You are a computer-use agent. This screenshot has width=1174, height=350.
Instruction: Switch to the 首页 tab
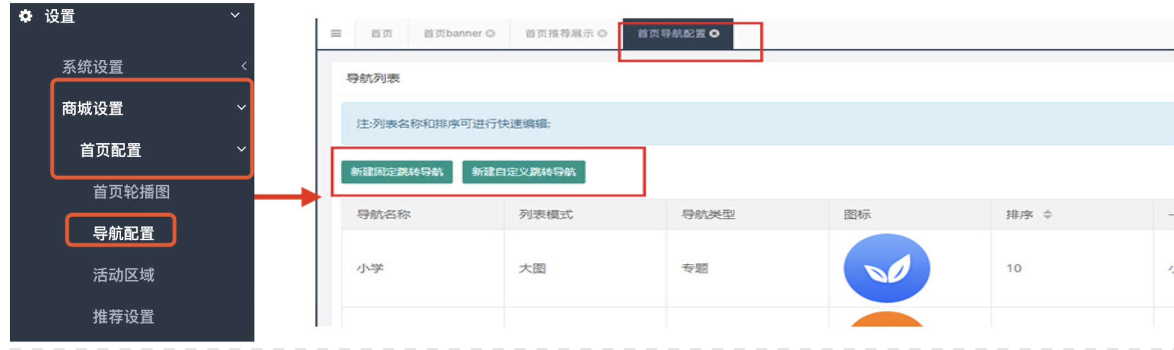[x=382, y=33]
